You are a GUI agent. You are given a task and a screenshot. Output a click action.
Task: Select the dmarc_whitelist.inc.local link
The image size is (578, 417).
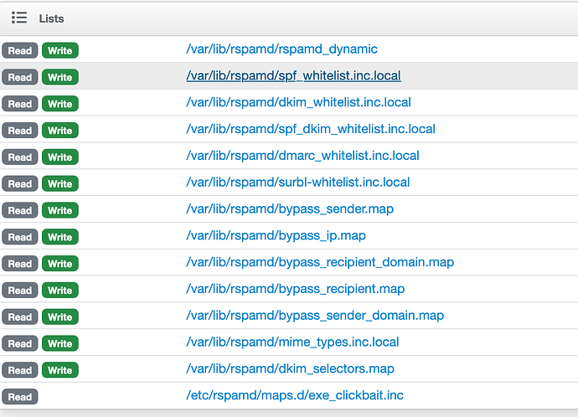[302, 156]
